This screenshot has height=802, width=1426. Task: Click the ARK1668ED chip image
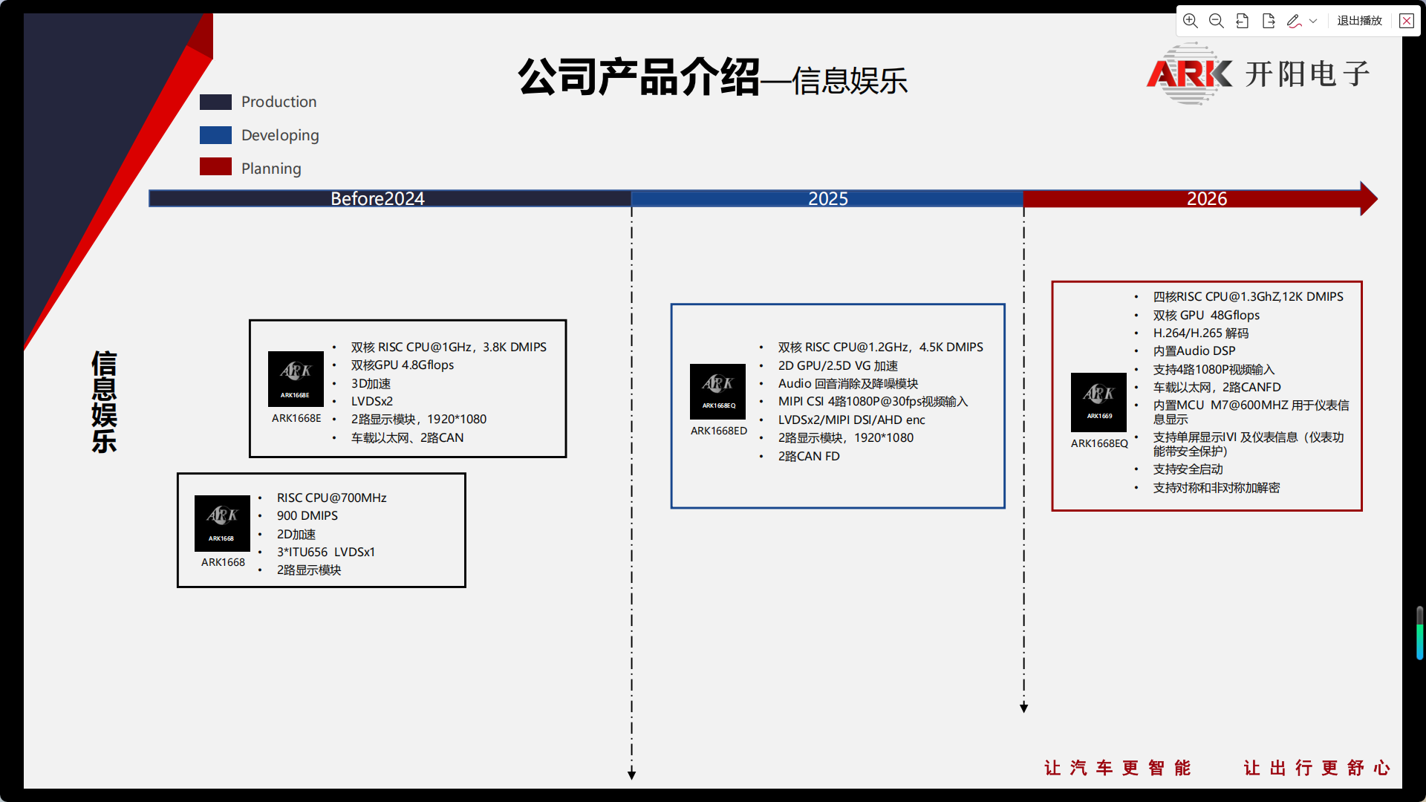coord(717,391)
